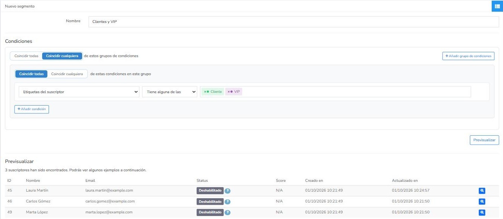Viewport: 503px width, 219px height.
Task: Select Coincidir cualquiera inside the condition group
Action: click(x=67, y=74)
